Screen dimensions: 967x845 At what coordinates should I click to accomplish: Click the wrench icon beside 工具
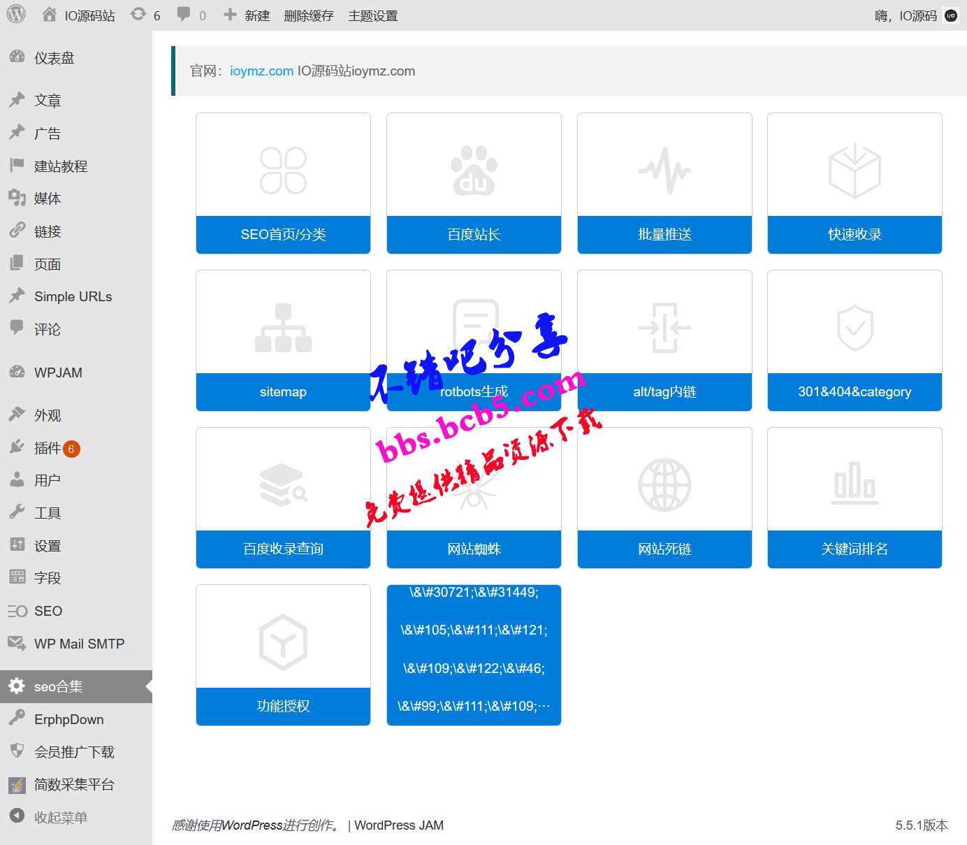(17, 512)
